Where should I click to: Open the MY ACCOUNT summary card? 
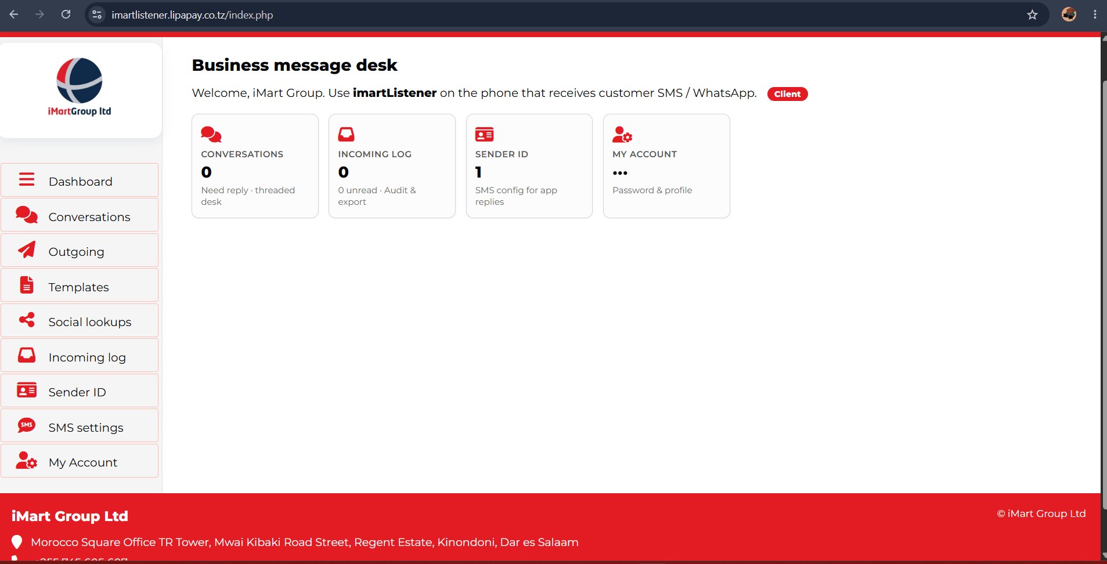(x=666, y=166)
